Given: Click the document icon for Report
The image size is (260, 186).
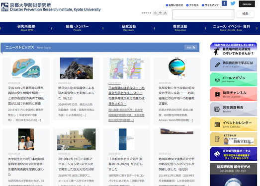Looking at the screenshot, I should coord(217,110).
